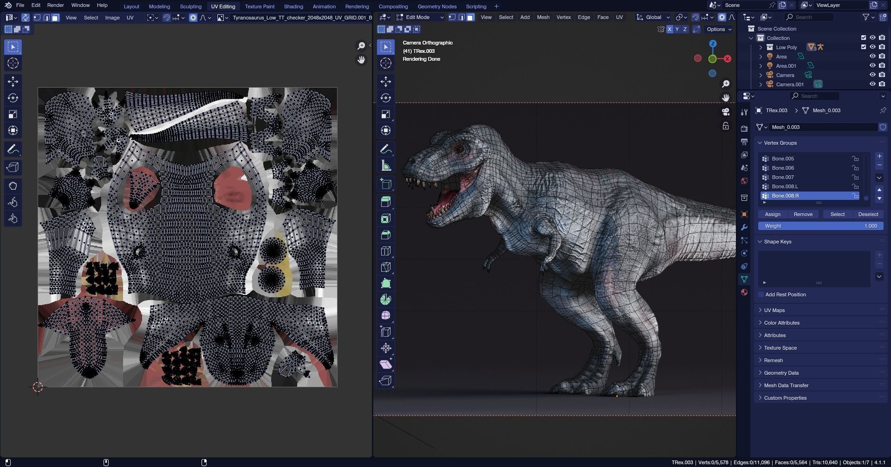Open the Mesh menu in the 3D viewport
Screen dimensions: 891x467
pyautogui.click(x=543, y=17)
